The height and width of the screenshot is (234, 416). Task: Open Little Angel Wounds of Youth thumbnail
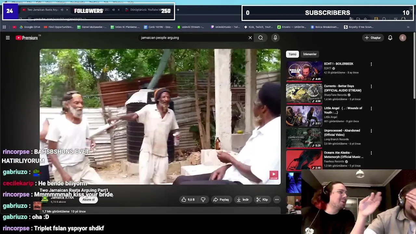[x=304, y=116]
